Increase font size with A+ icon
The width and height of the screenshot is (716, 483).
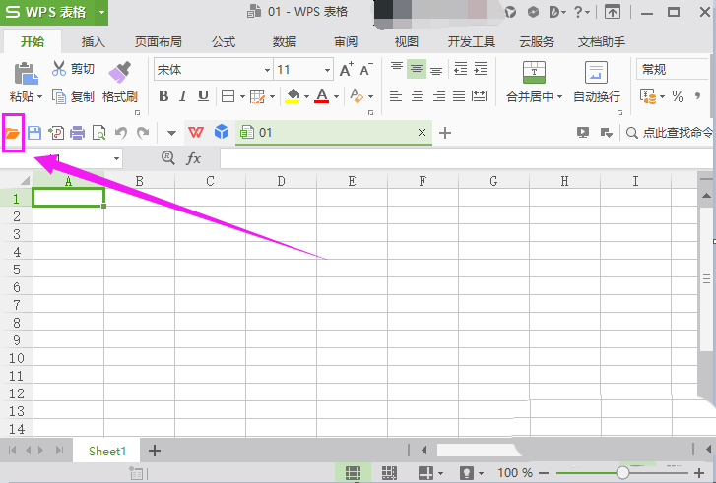pos(346,69)
